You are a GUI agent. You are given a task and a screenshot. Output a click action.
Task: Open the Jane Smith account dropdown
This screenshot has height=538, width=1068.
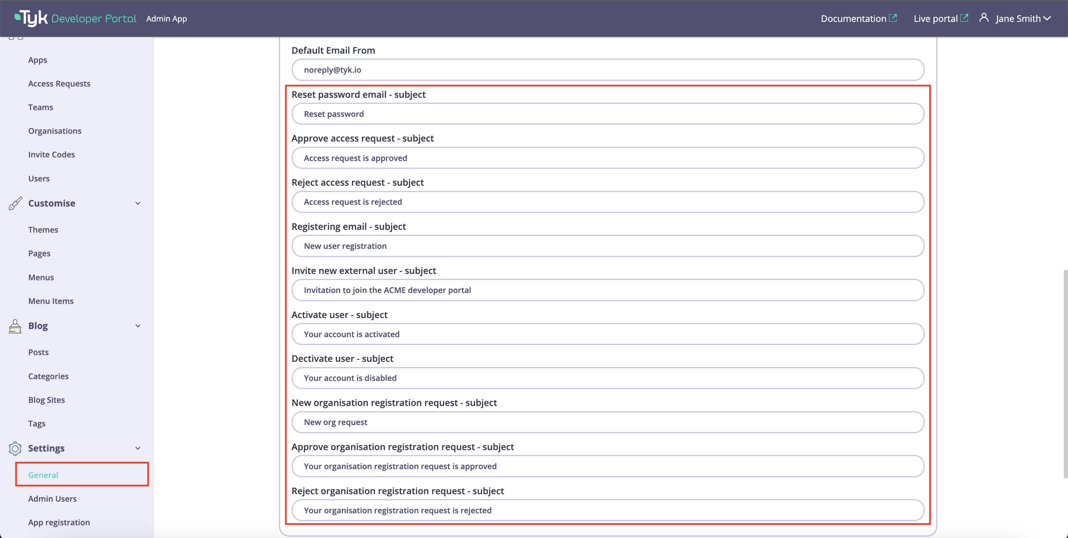click(x=1023, y=19)
